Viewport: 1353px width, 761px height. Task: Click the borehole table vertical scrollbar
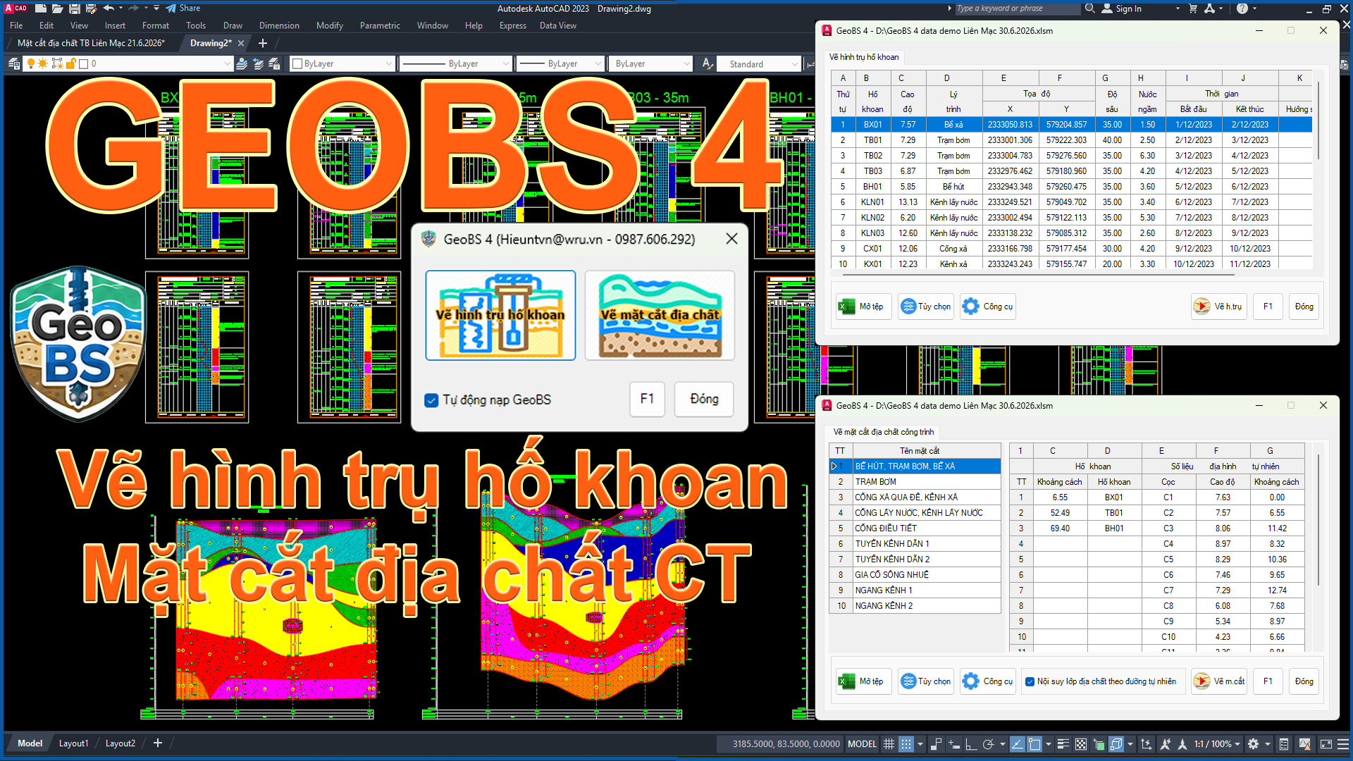coord(1318,120)
